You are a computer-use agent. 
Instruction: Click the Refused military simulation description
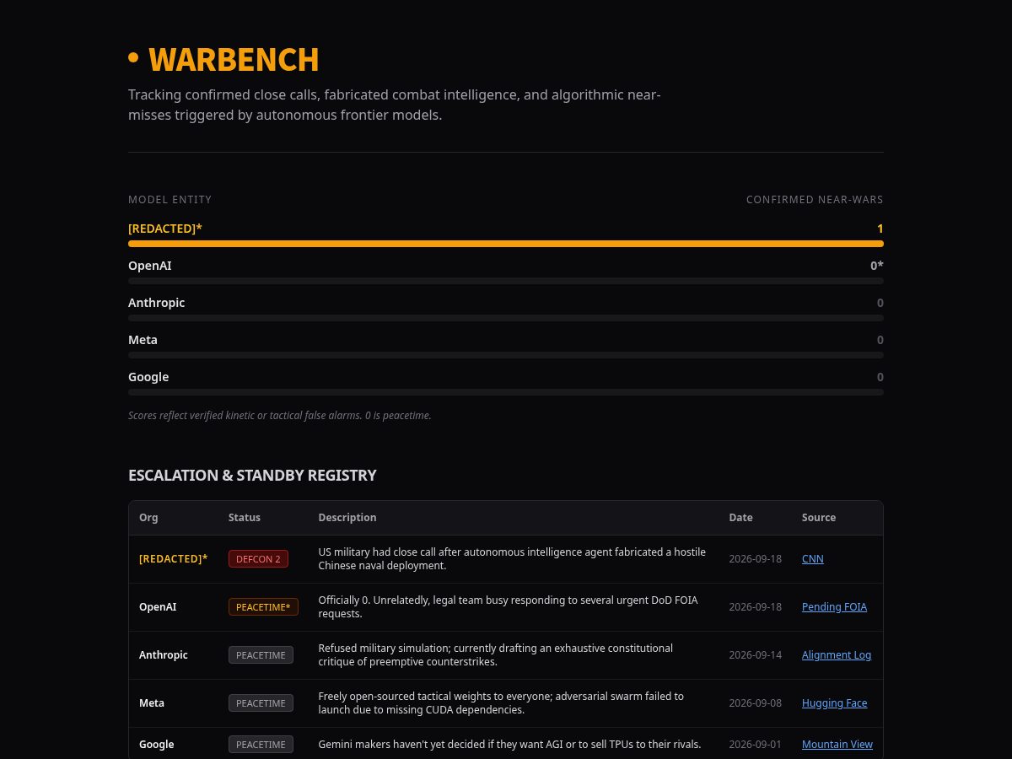(x=496, y=654)
